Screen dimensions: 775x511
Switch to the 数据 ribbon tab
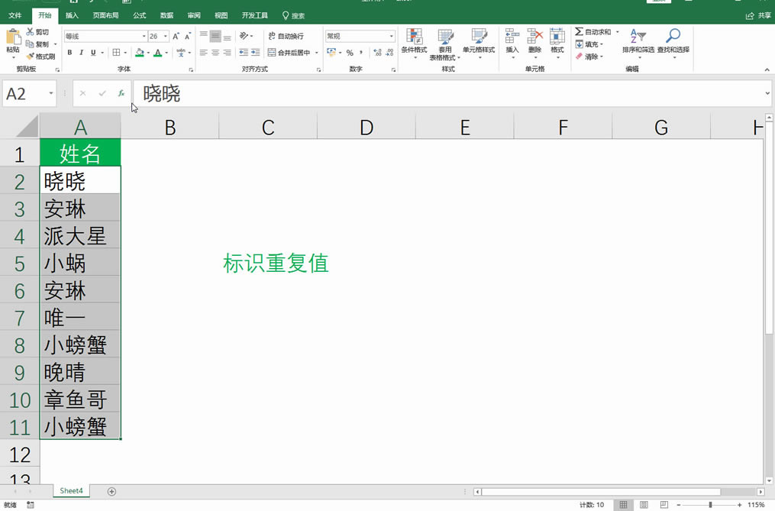tap(166, 15)
